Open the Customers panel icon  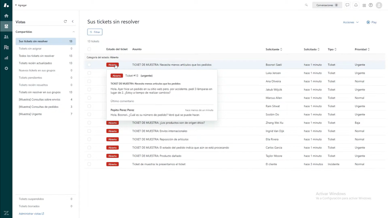tap(6, 37)
